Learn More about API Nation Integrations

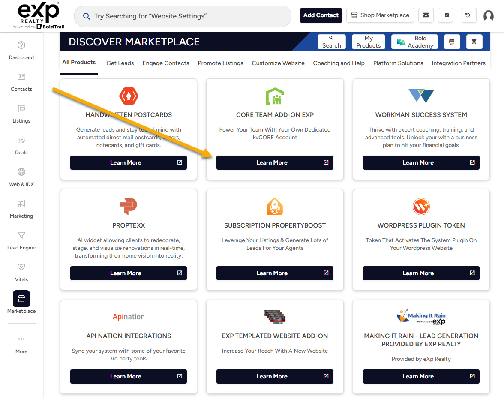[x=128, y=376]
